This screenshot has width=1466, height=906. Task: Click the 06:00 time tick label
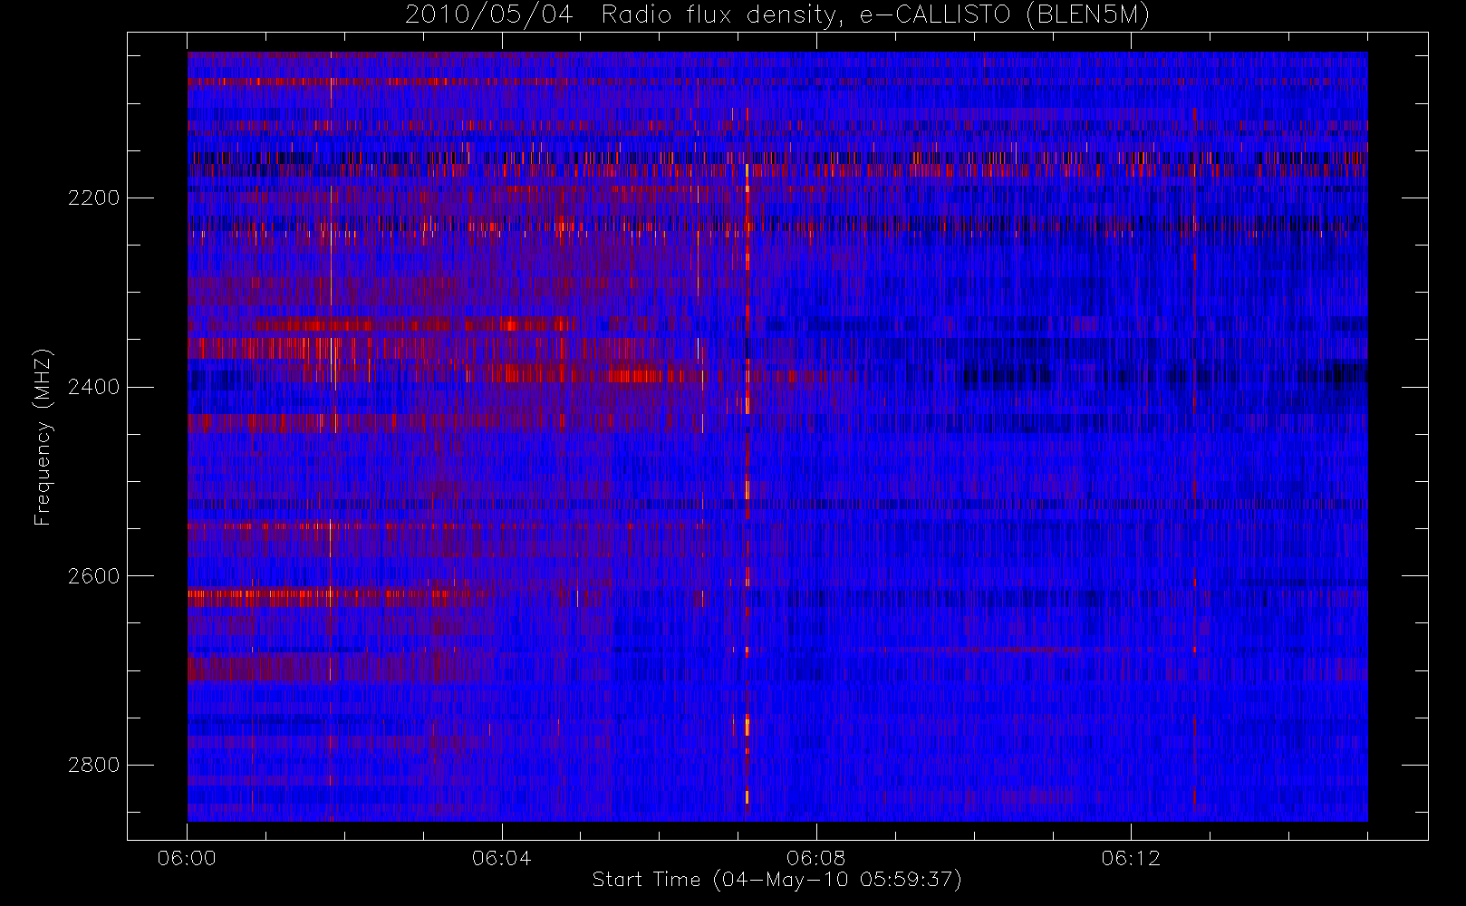pos(187,858)
